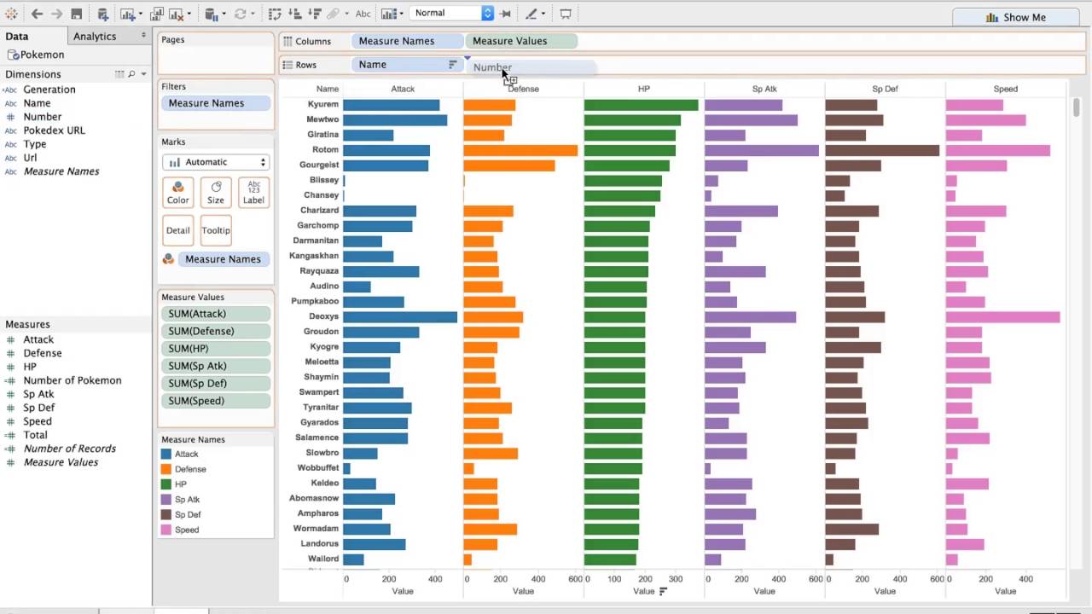The image size is (1092, 614).
Task: Click the View Data icon in Dimensions header
Action: pyautogui.click(x=120, y=74)
